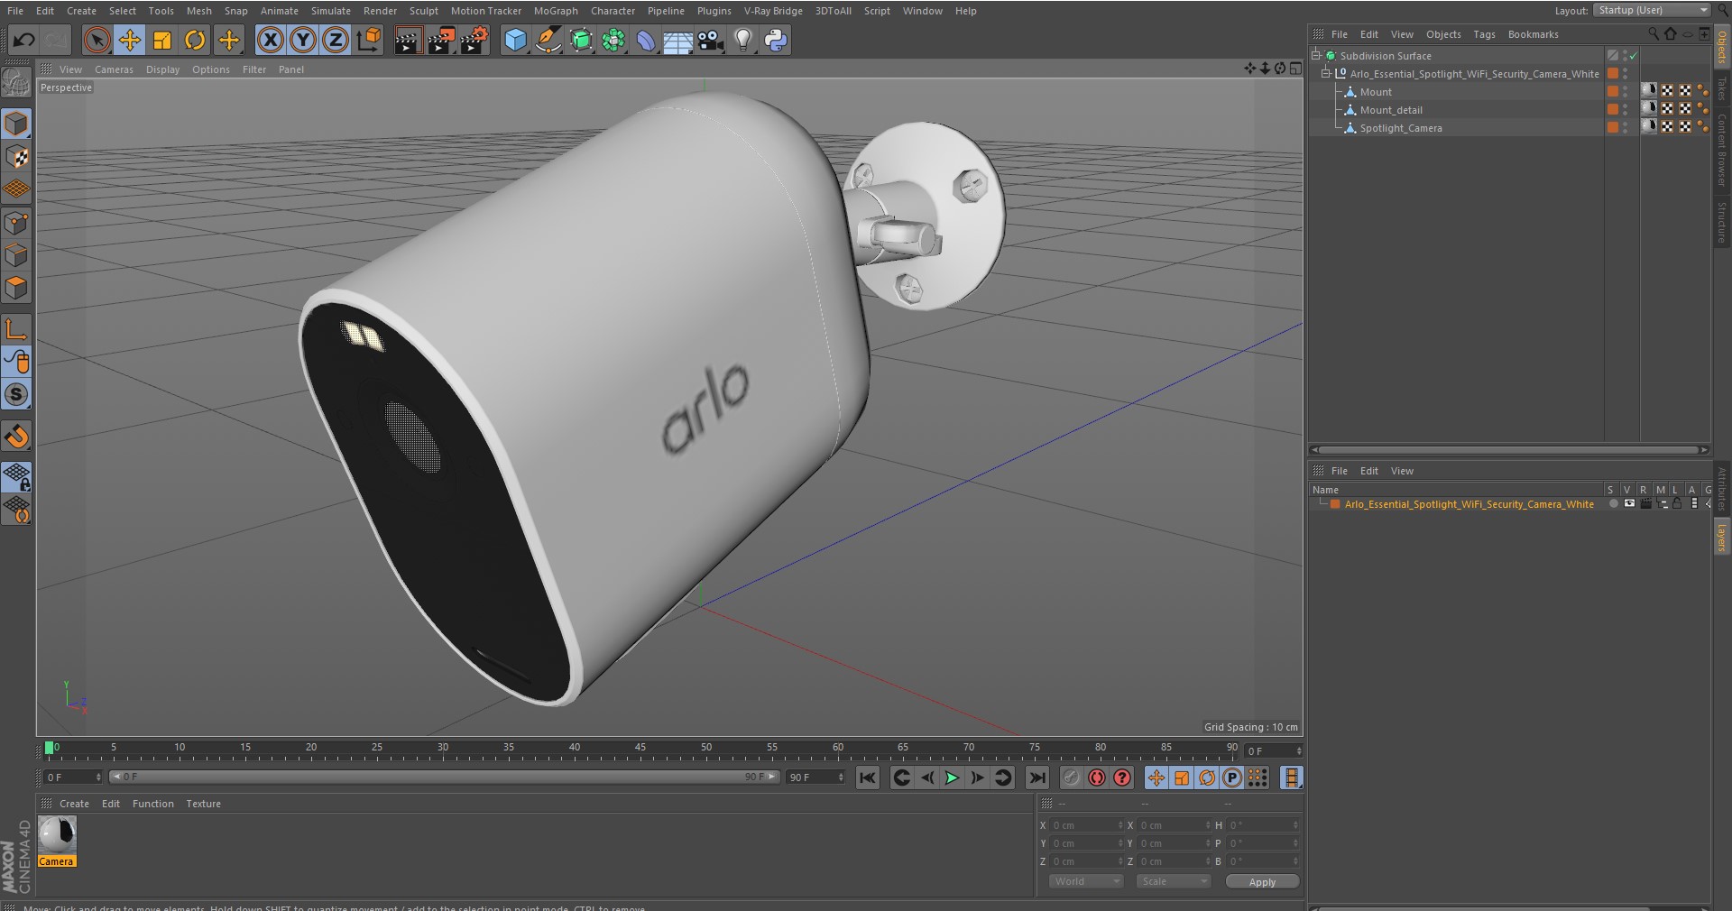The image size is (1732, 911).
Task: Open the viewport Display menu
Action: point(162,69)
